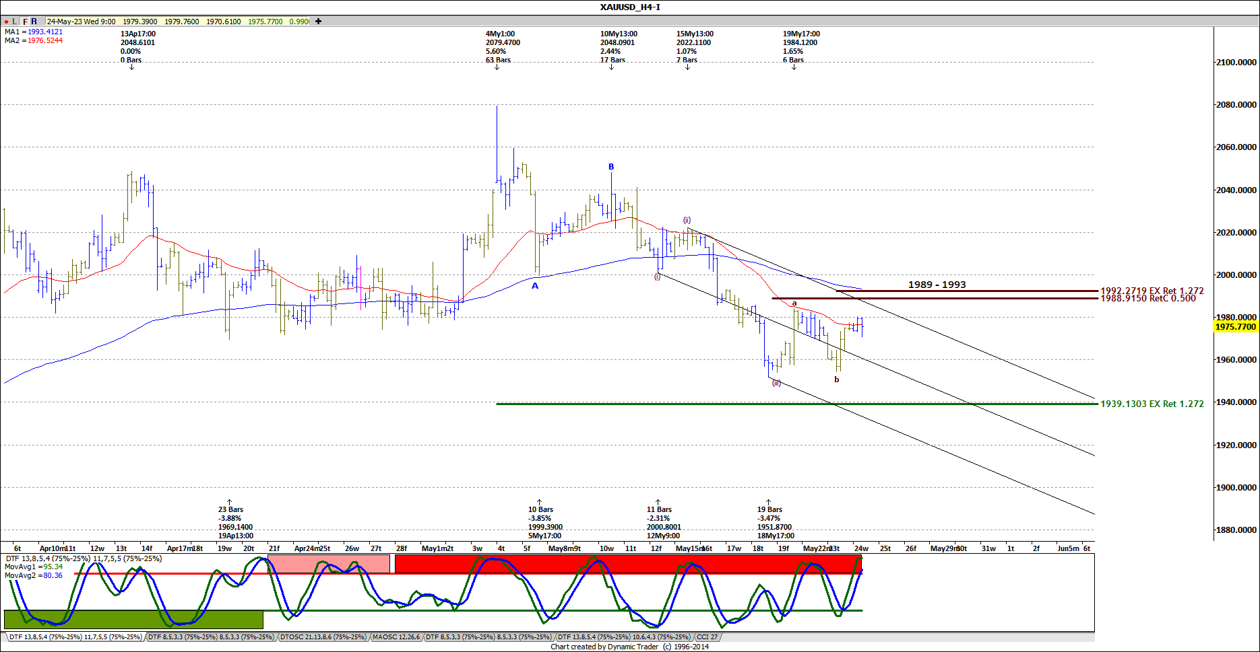Click the 19My17:00 swing annotation

coord(801,46)
